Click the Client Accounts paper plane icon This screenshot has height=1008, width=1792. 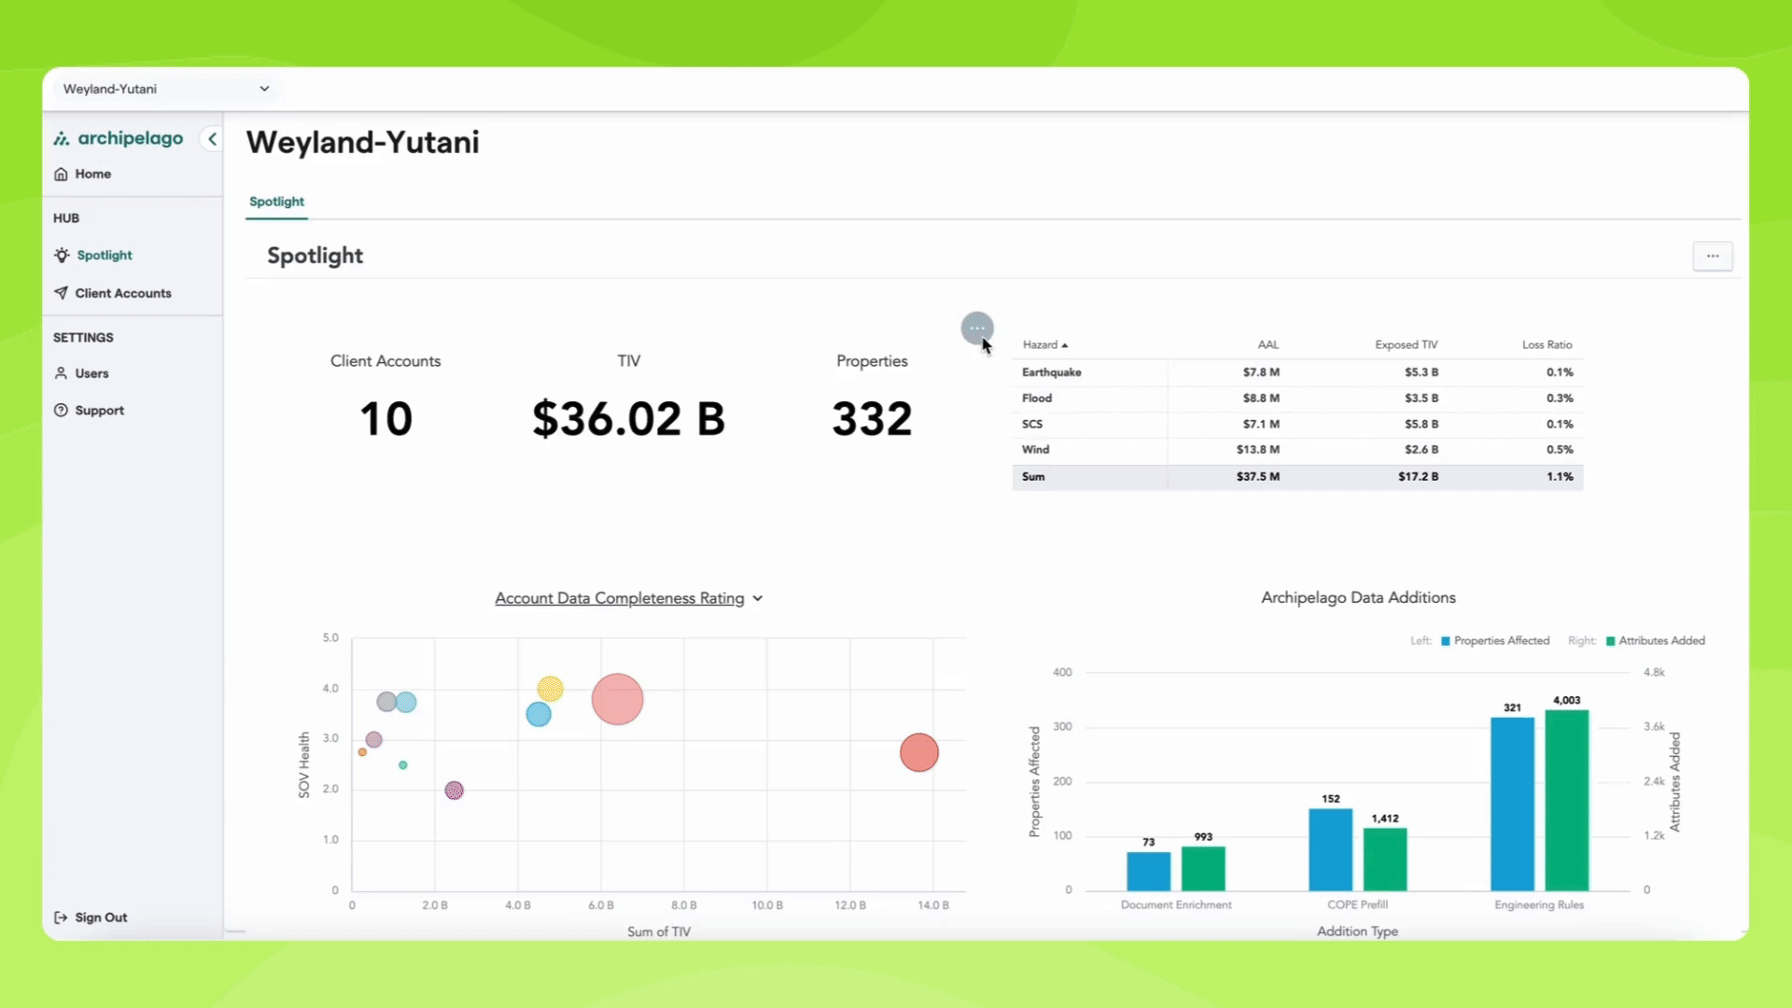point(61,293)
